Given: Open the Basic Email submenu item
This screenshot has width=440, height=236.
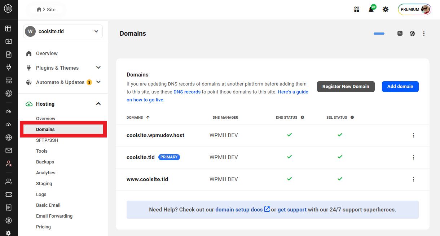Looking at the screenshot, I should coord(48,205).
